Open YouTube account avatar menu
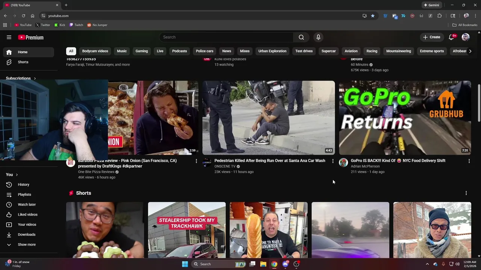 [466, 37]
